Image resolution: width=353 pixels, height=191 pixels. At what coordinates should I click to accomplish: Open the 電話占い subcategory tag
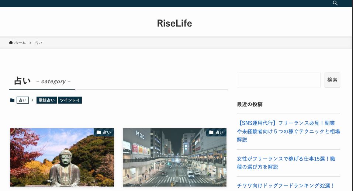coord(46,100)
